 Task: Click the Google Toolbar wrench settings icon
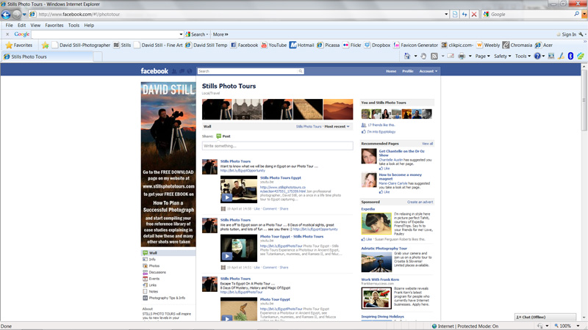pyautogui.click(x=581, y=34)
